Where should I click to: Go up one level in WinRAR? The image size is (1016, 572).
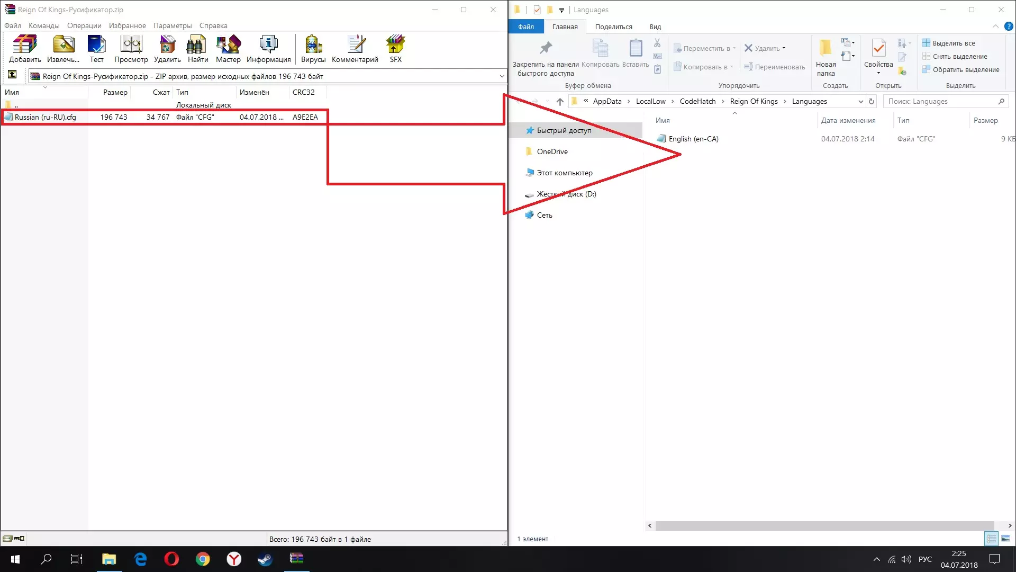point(12,75)
